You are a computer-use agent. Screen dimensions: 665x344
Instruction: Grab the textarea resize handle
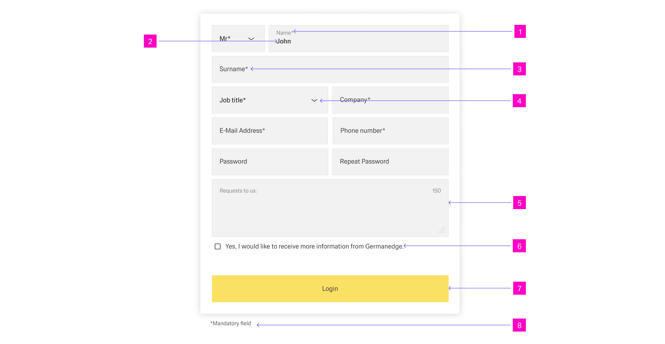(x=442, y=230)
